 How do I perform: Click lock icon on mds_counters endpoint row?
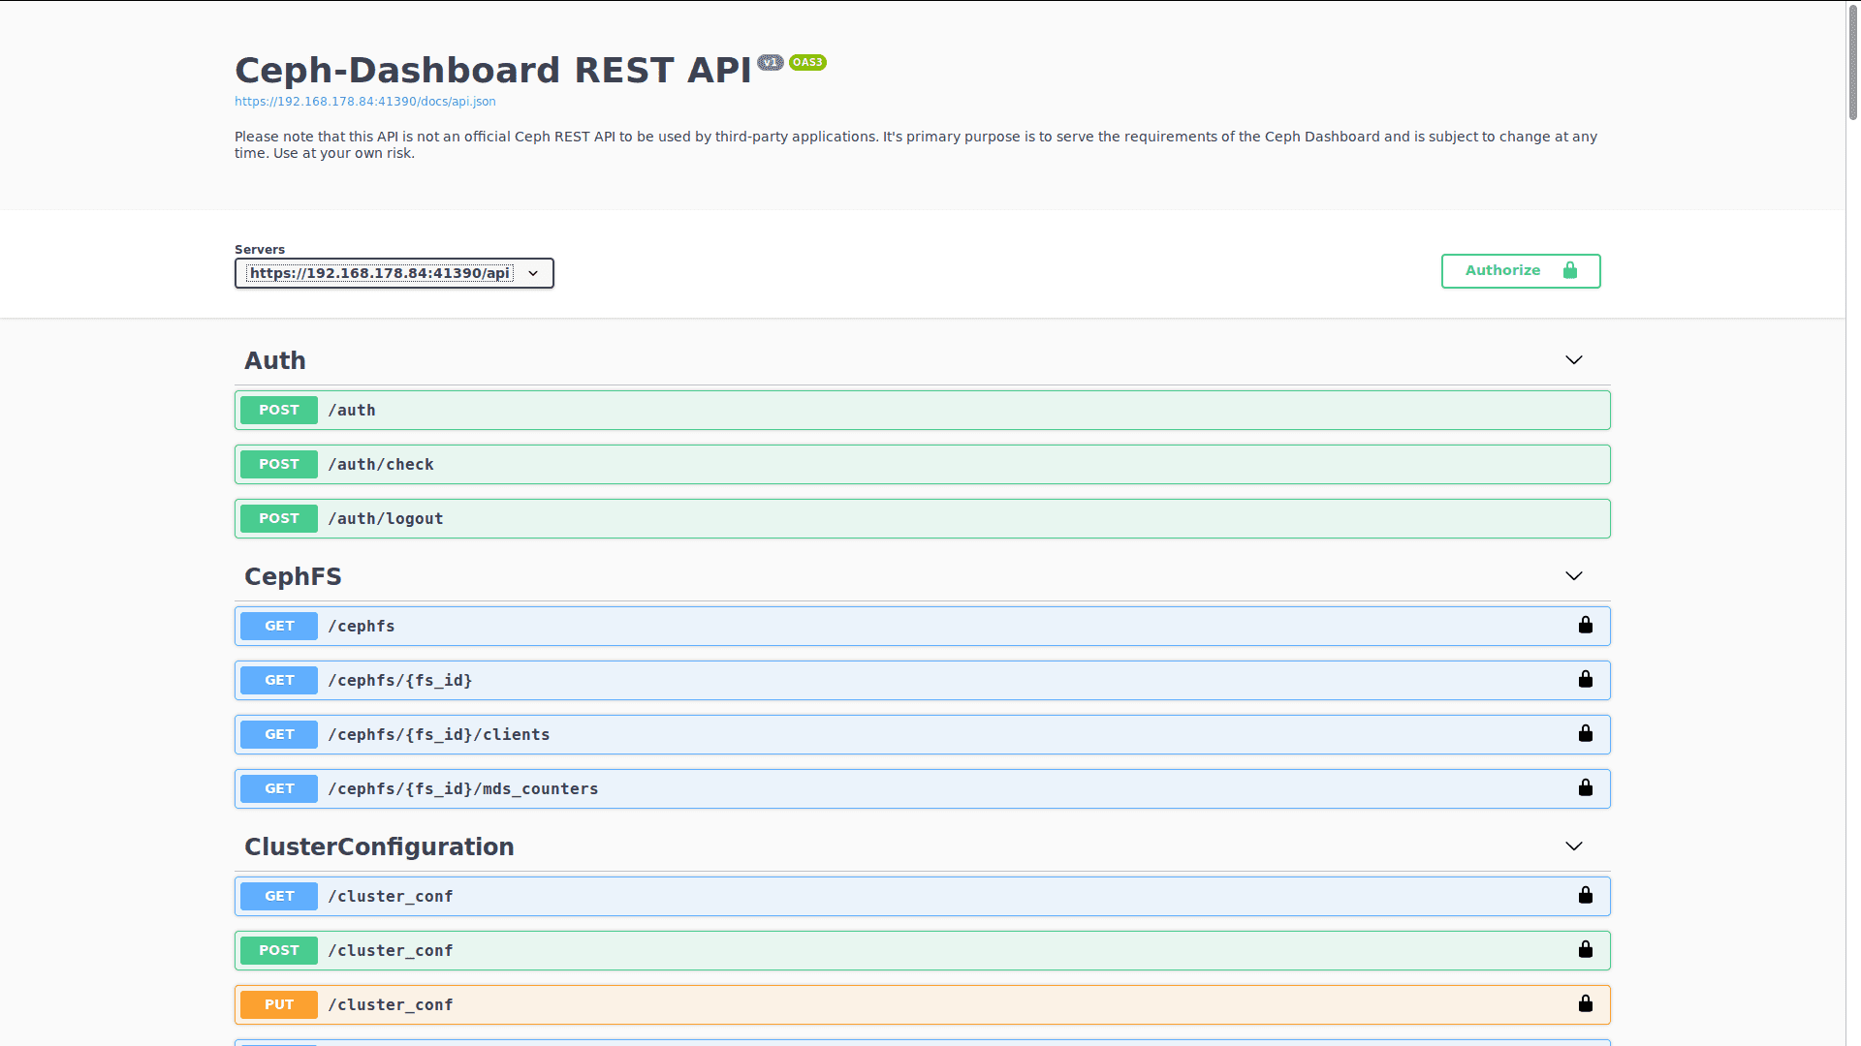[x=1585, y=788]
